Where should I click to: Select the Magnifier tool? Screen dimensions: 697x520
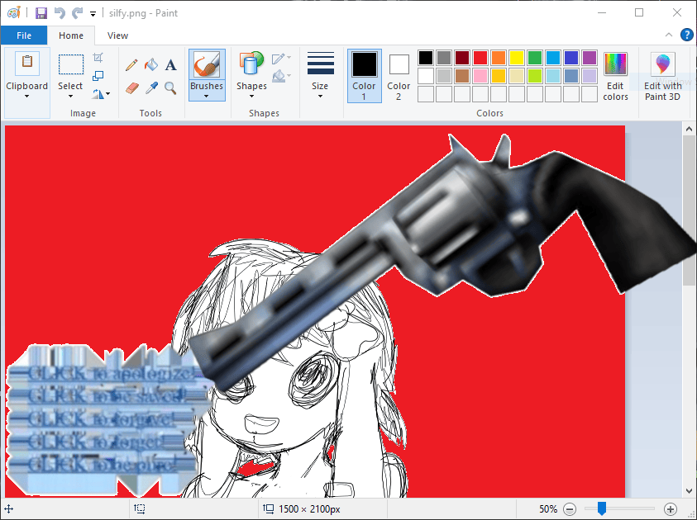tap(170, 87)
